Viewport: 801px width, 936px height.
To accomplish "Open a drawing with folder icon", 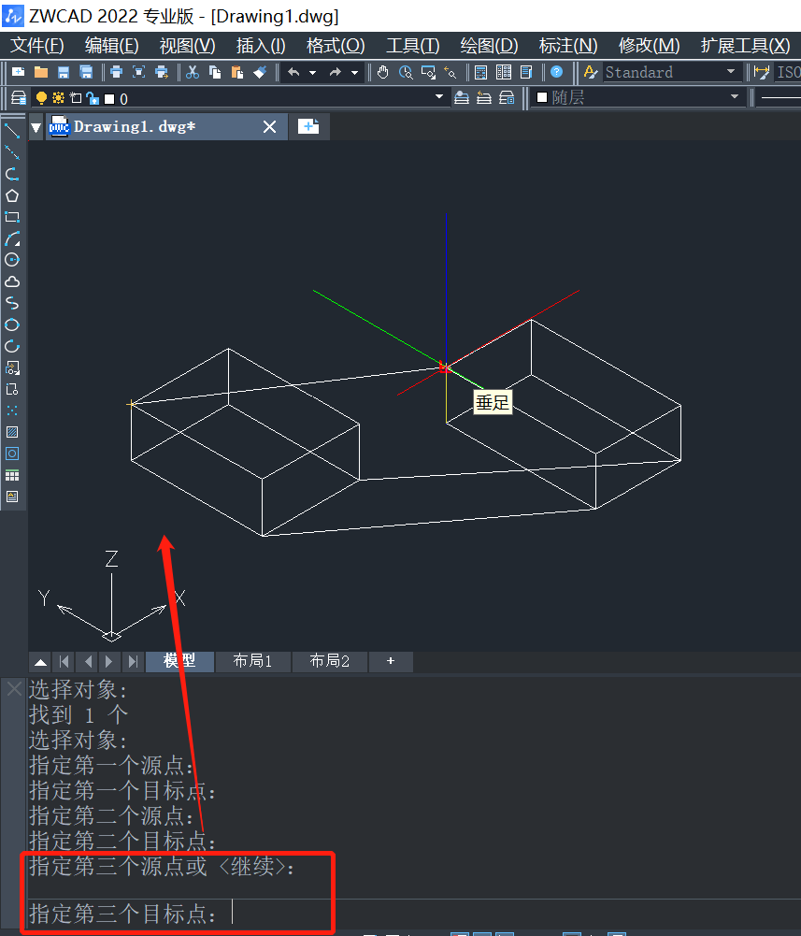I will [41, 72].
